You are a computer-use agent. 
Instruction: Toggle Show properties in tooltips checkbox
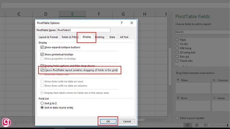(42, 59)
